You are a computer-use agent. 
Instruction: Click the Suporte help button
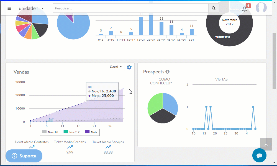24,156
